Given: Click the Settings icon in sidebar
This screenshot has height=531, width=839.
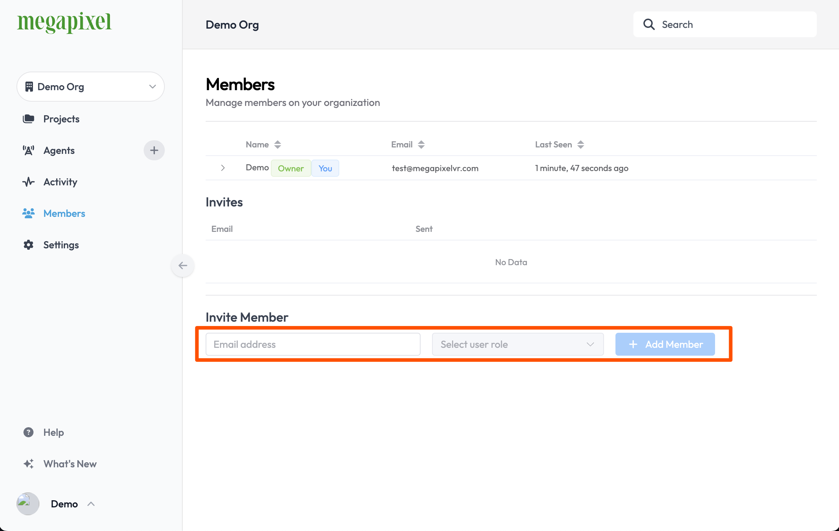Looking at the screenshot, I should coord(29,244).
